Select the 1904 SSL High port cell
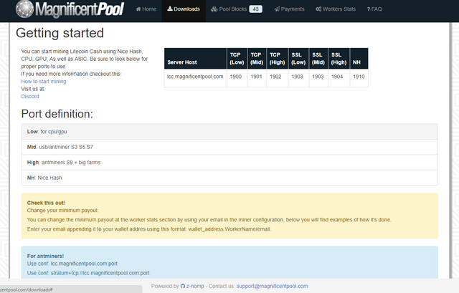This screenshot has width=459, height=293. click(x=339, y=77)
